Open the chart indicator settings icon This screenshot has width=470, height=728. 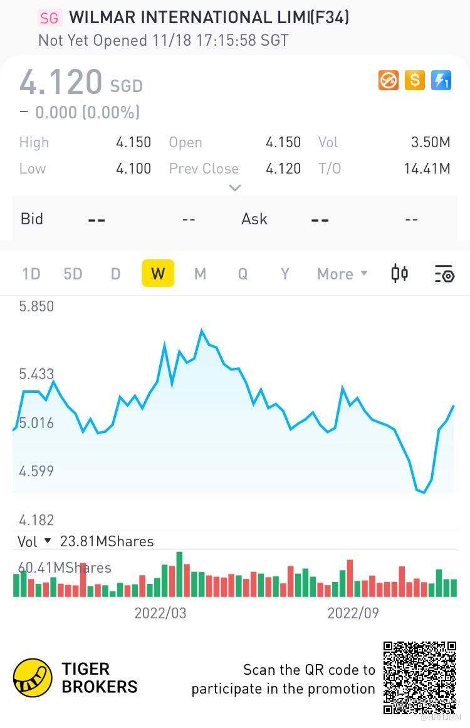[x=444, y=273]
